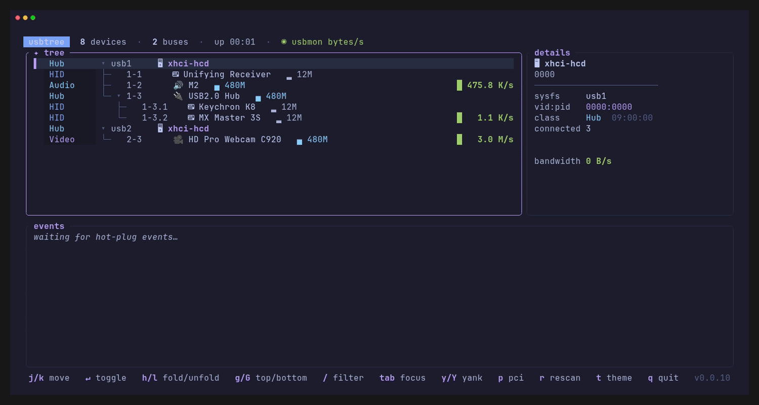
Task: Click the speed bar icon before Unifying Receiver's 12M
Action: tap(289, 78)
